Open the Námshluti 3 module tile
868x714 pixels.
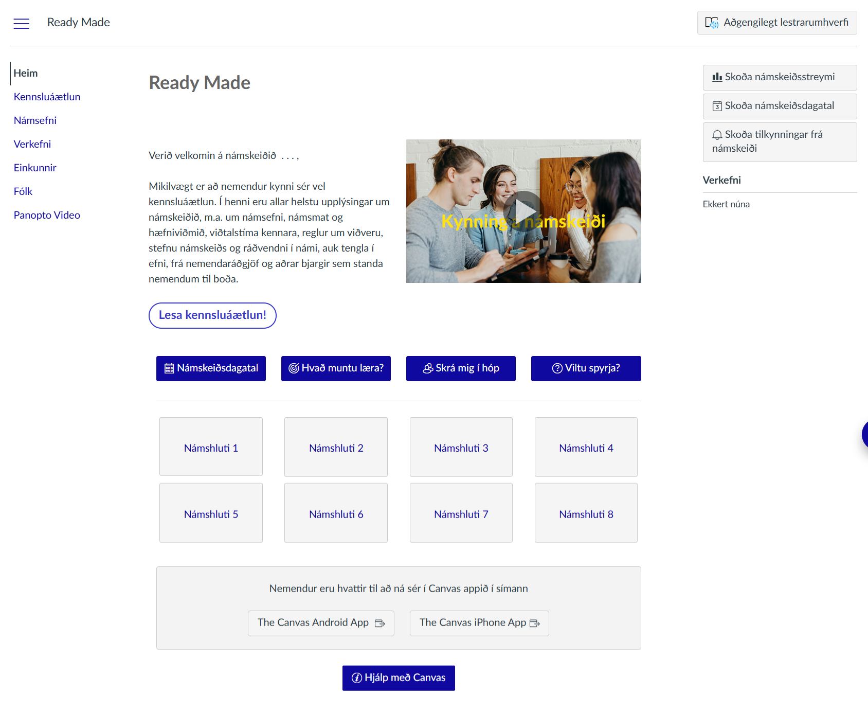461,447
